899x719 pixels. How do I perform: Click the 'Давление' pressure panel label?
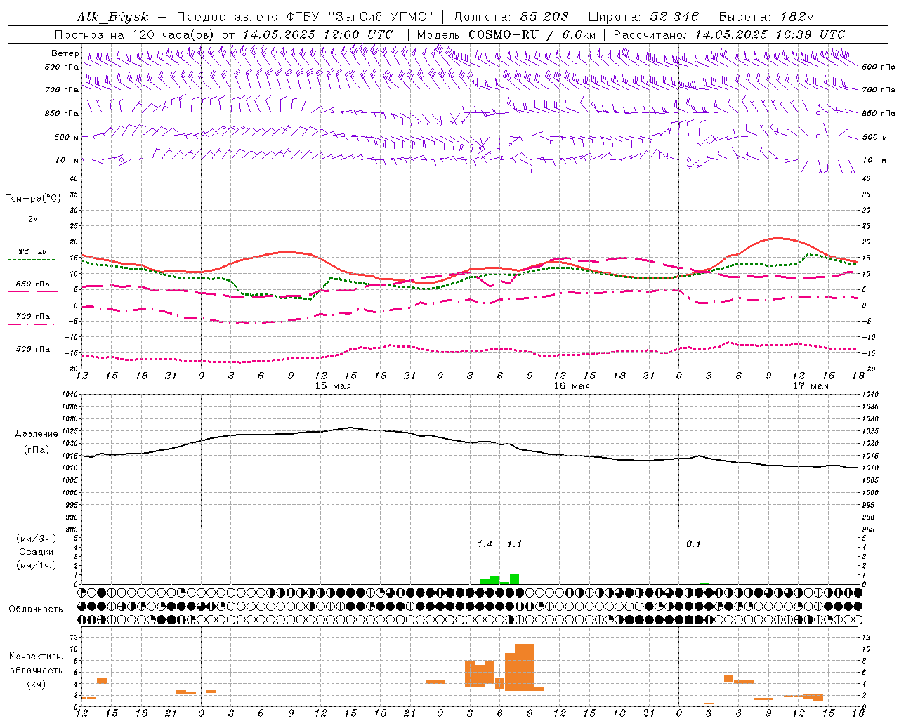coord(36,433)
